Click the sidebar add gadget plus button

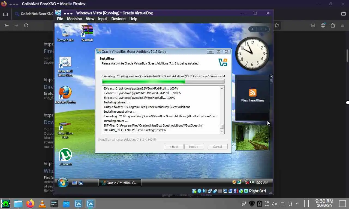point(252,29)
